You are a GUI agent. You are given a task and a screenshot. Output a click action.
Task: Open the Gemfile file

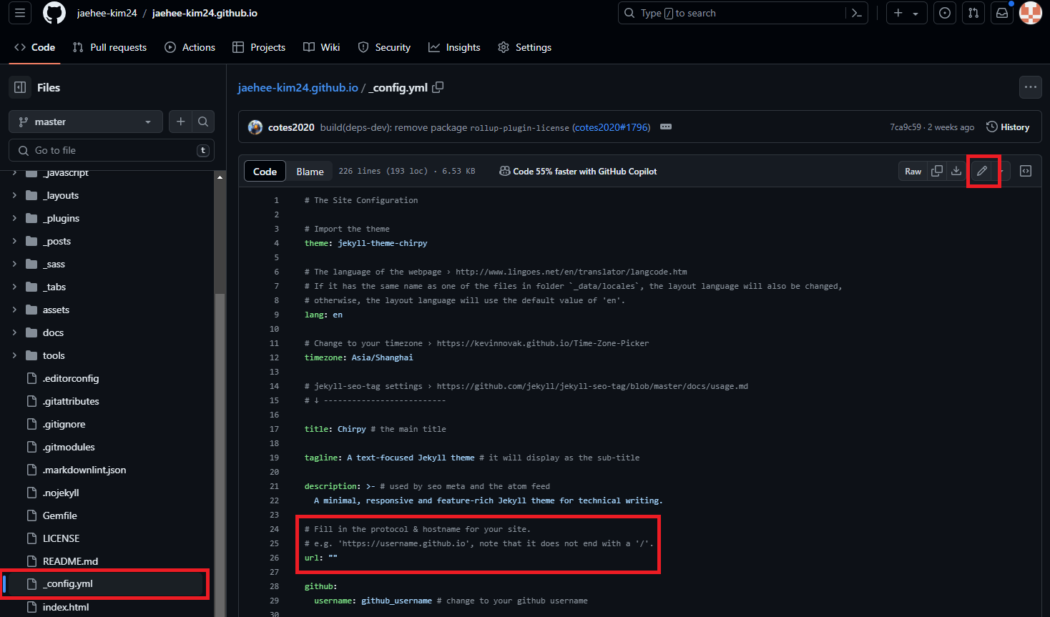point(60,515)
